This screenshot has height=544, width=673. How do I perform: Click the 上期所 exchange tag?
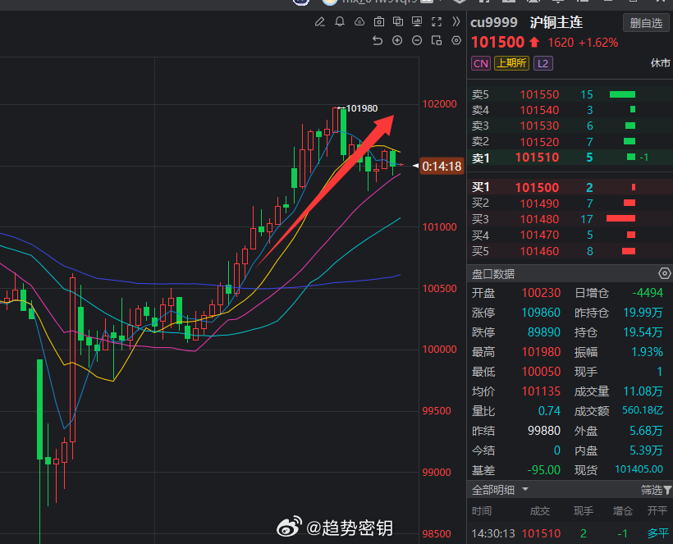pyautogui.click(x=511, y=63)
